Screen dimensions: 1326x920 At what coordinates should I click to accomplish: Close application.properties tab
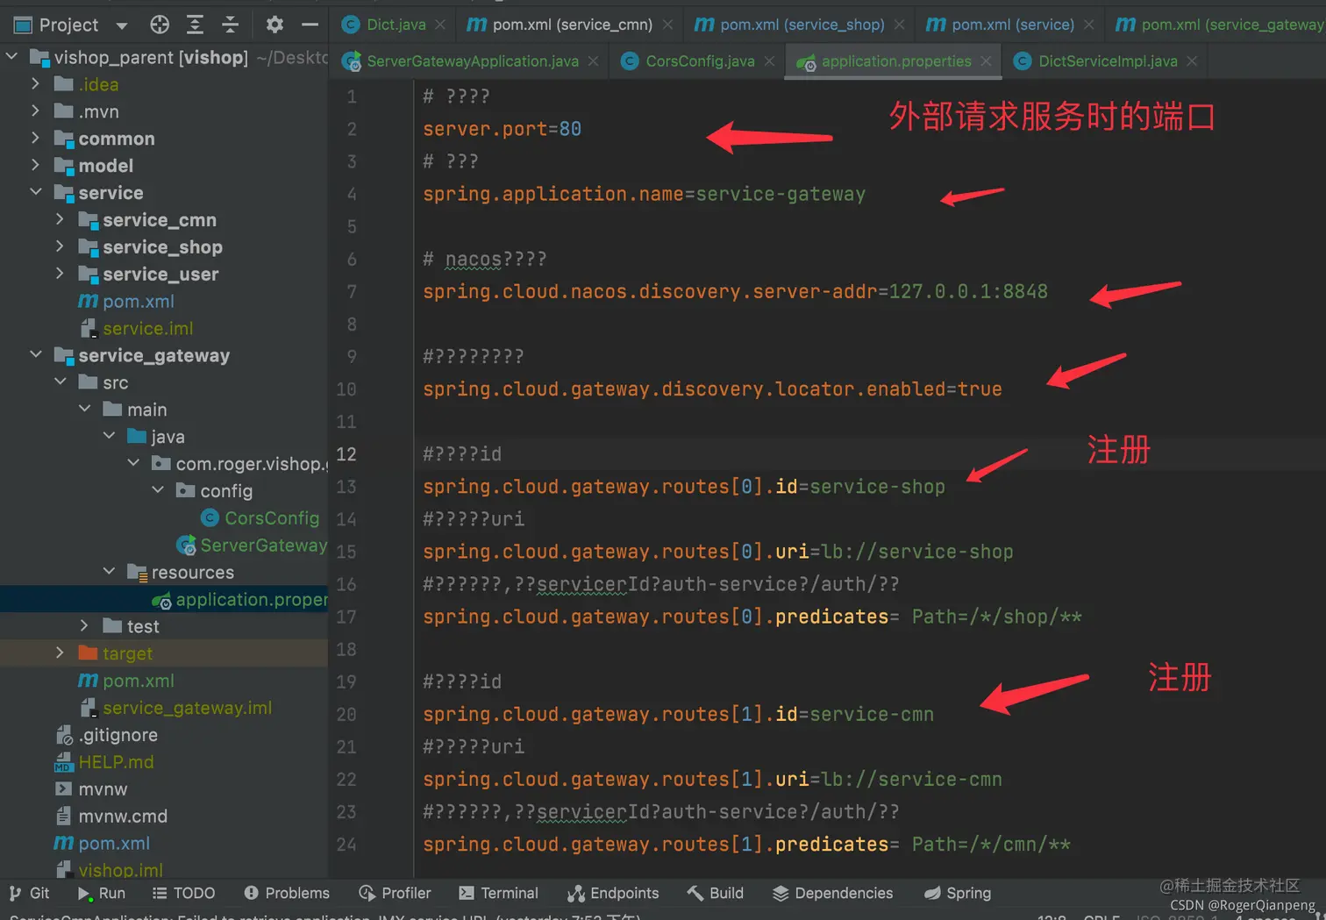986,61
